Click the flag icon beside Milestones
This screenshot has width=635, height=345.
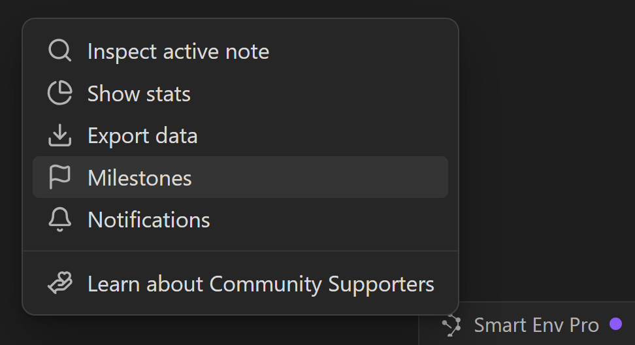click(x=59, y=177)
